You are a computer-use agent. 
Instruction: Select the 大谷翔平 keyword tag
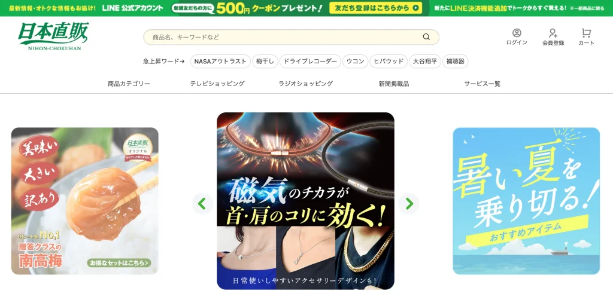425,61
